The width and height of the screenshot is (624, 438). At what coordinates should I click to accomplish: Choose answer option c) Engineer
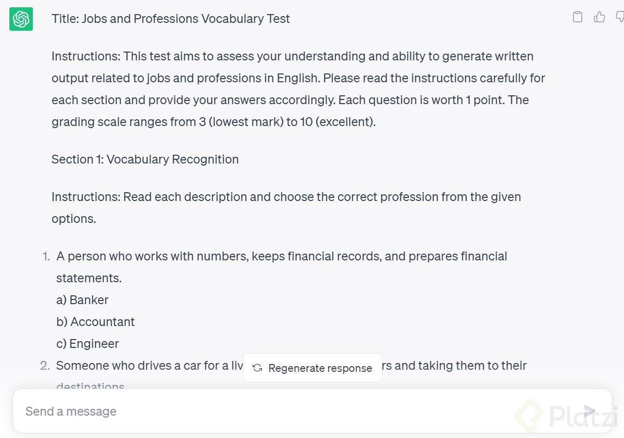click(x=88, y=344)
